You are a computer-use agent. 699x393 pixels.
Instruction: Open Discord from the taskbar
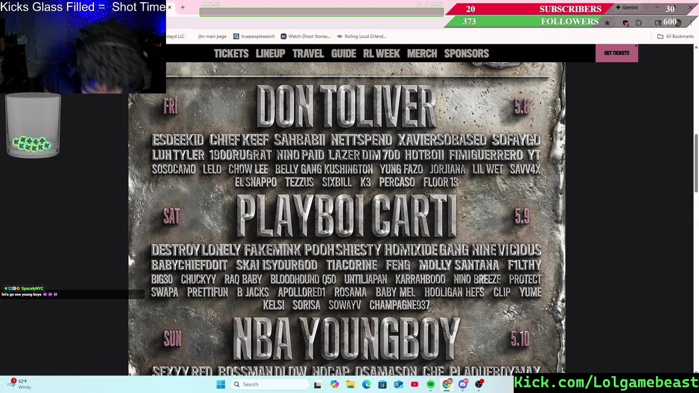[463, 384]
